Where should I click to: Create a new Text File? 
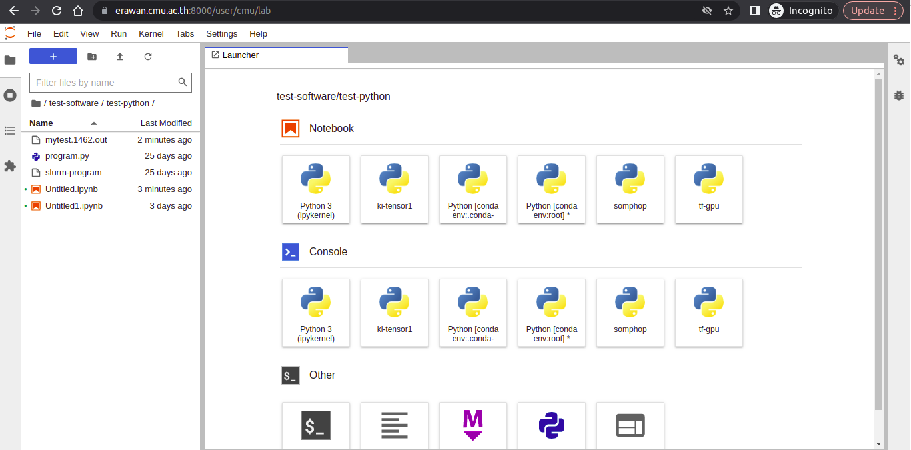[395, 425]
